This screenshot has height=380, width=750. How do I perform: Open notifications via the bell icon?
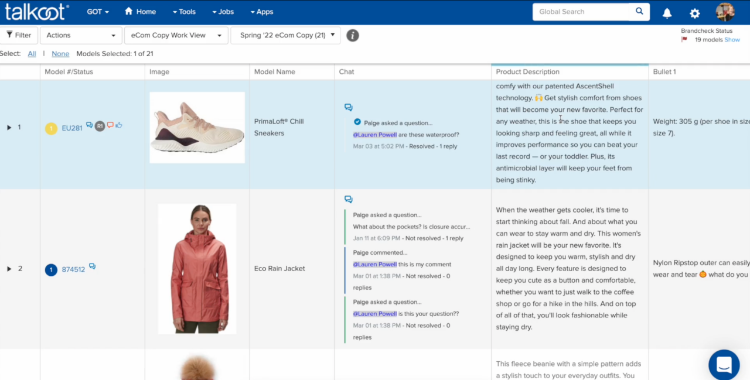pyautogui.click(x=667, y=12)
